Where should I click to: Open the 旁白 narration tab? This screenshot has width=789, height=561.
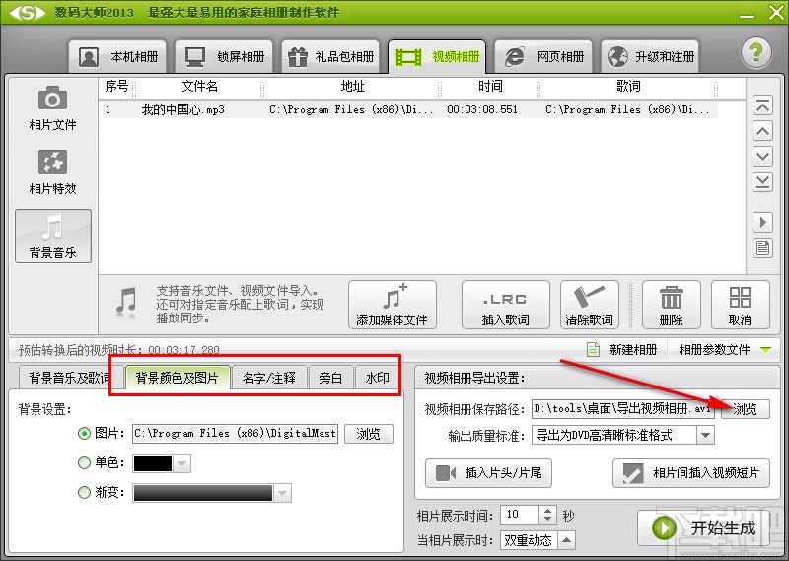pos(330,378)
